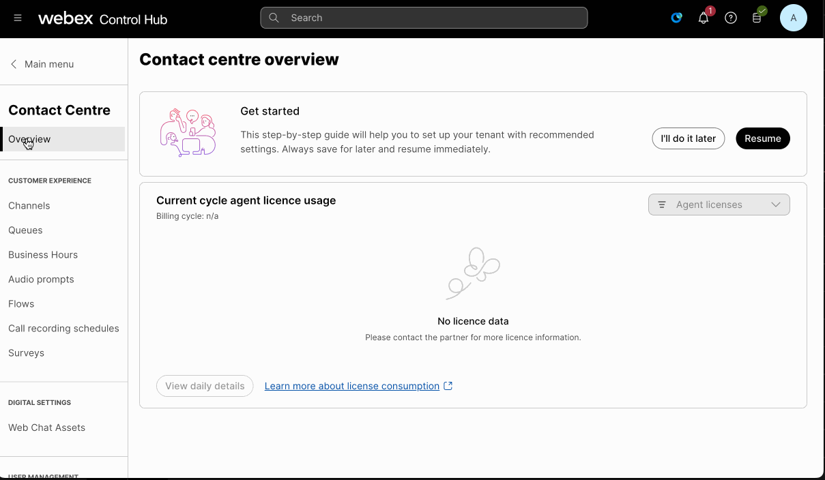Click the external link icon beside license consumption
This screenshot has height=480, width=825.
tap(448, 386)
